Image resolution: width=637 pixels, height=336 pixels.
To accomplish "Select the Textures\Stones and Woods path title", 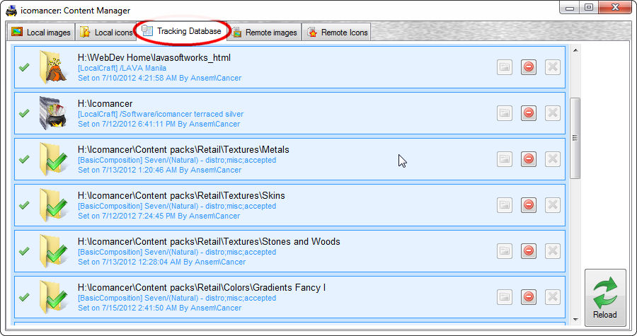I will 209,241.
